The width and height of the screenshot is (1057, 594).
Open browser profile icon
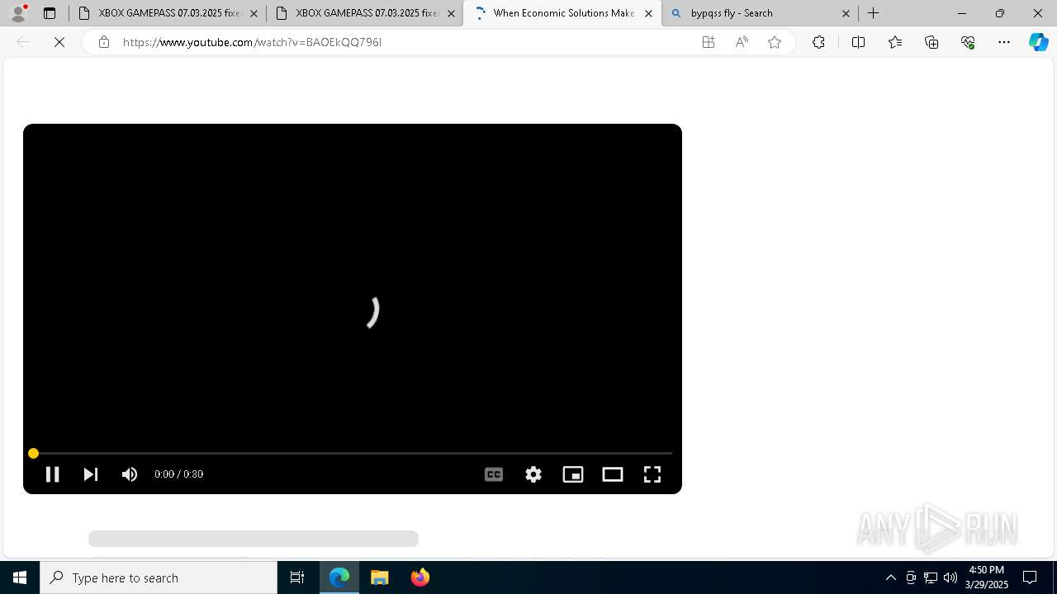pyautogui.click(x=17, y=13)
